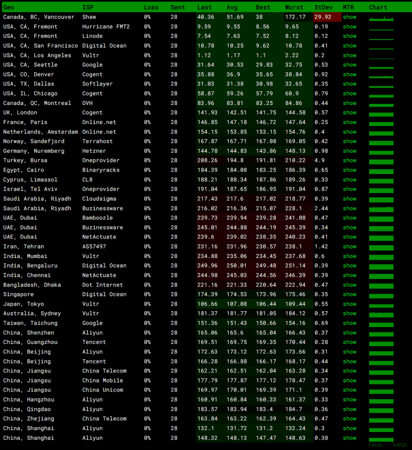Click the Last column header

coord(204,7)
